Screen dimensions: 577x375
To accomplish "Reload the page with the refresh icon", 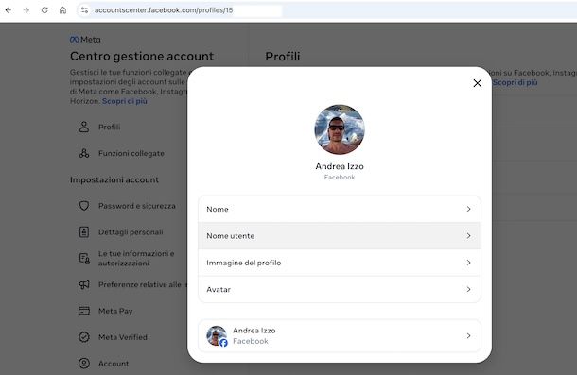I will click(x=44, y=10).
